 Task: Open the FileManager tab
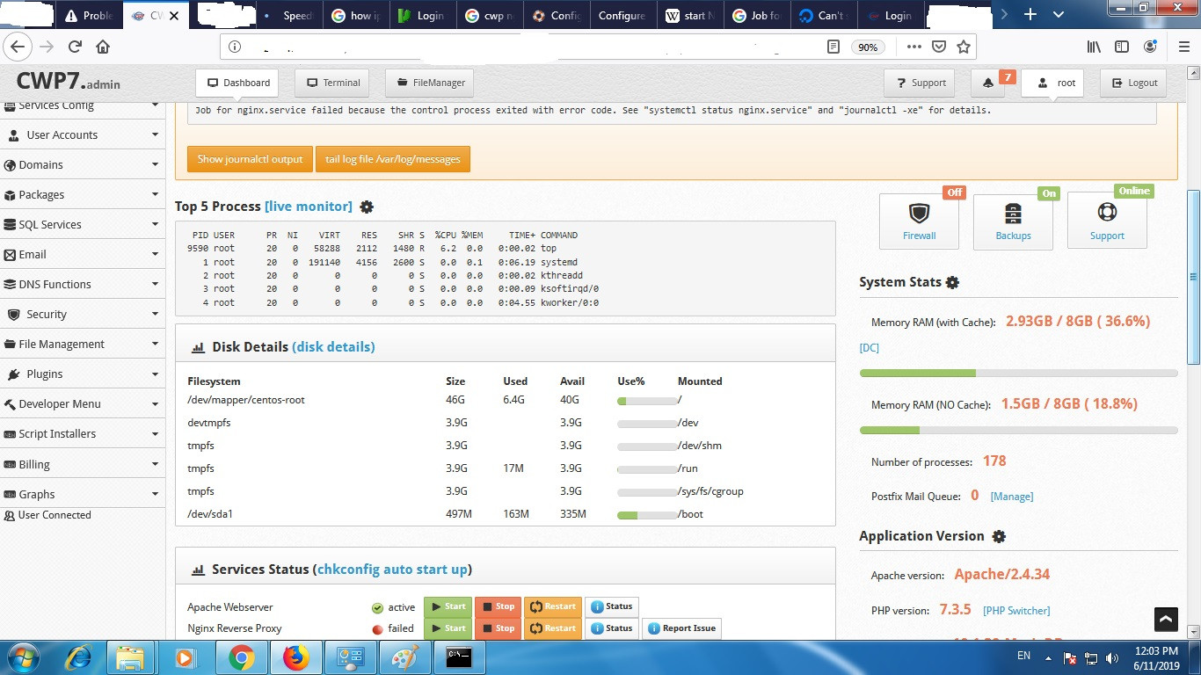tap(430, 83)
